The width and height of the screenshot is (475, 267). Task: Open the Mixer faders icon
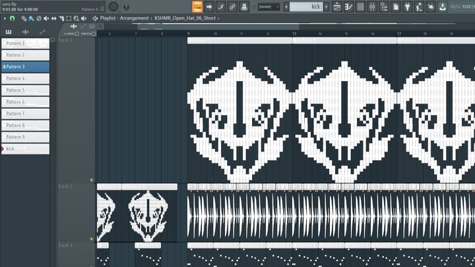point(372,7)
